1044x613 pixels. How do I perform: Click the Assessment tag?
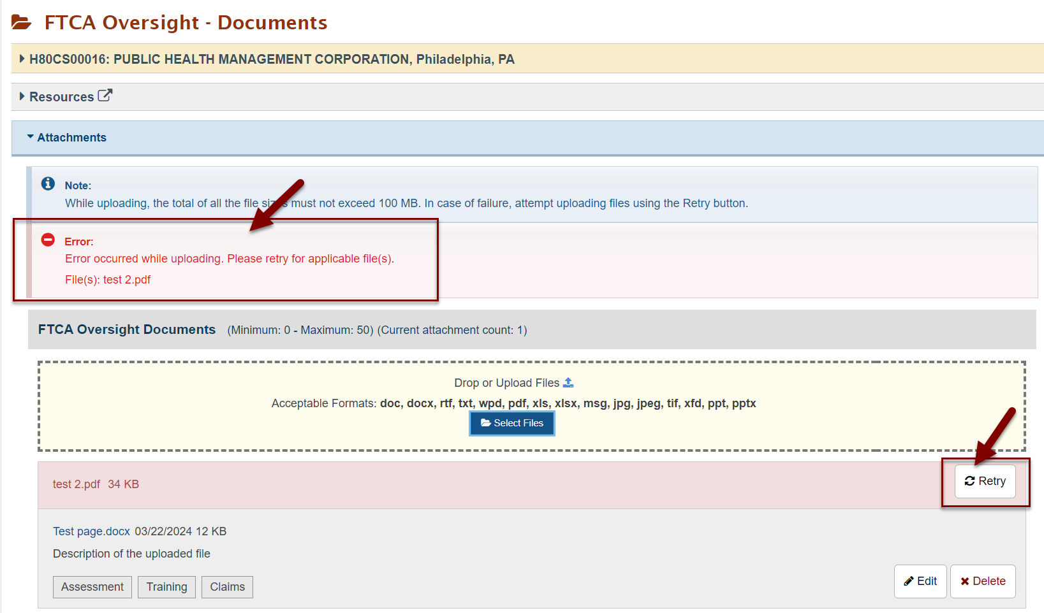tap(92, 587)
